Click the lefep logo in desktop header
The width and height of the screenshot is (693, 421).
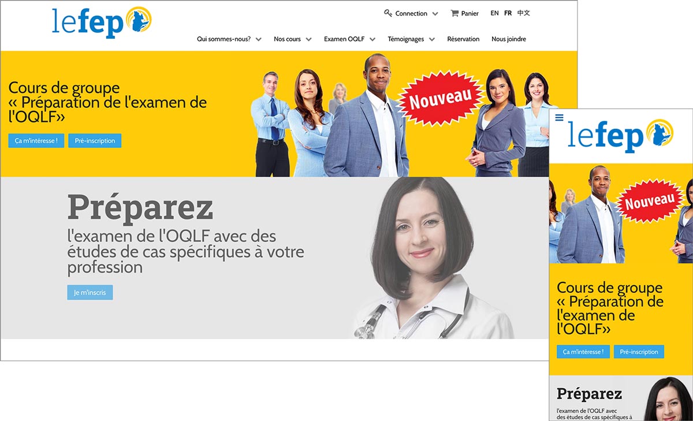[x=102, y=23]
